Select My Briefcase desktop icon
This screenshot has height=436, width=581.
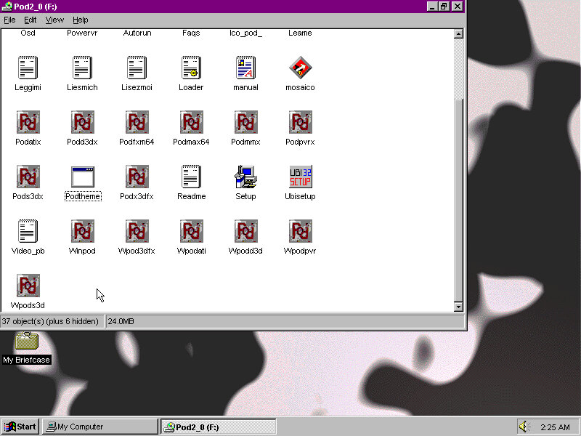28,342
